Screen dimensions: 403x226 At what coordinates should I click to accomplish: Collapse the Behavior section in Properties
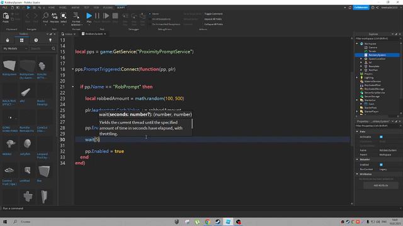click(x=357, y=159)
